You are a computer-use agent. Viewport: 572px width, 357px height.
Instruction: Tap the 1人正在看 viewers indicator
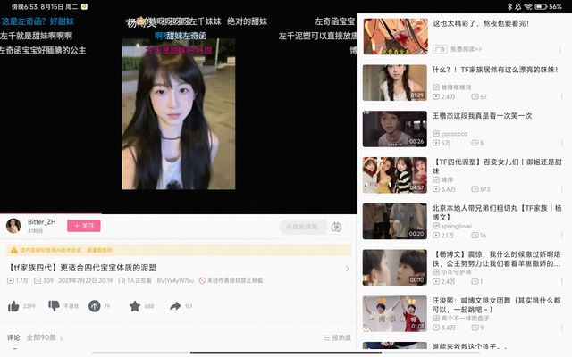click(135, 280)
